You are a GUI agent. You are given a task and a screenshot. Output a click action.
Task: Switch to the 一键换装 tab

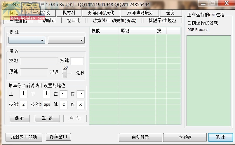pos(43,13)
